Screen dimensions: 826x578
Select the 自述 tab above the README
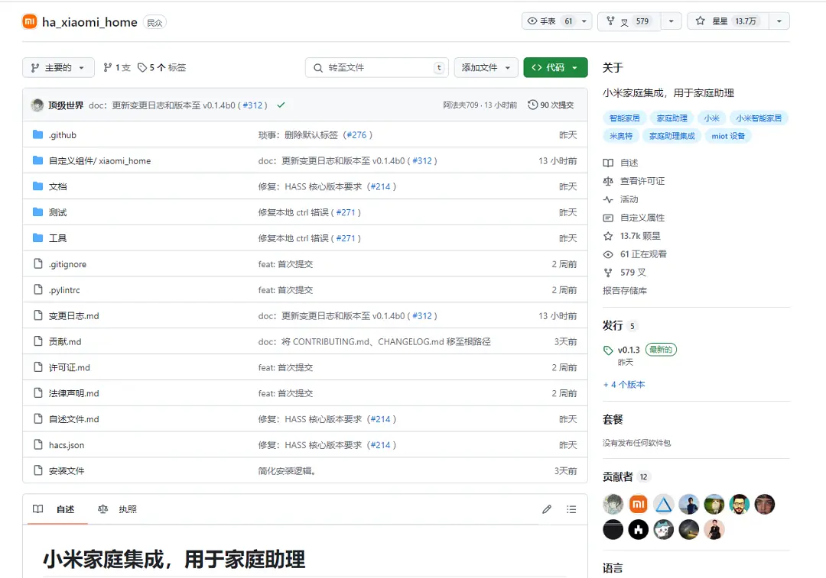[x=65, y=509]
